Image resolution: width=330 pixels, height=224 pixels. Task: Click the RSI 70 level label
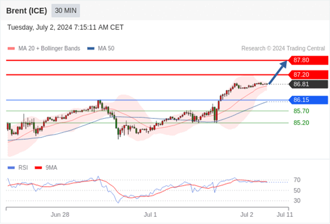(297, 180)
